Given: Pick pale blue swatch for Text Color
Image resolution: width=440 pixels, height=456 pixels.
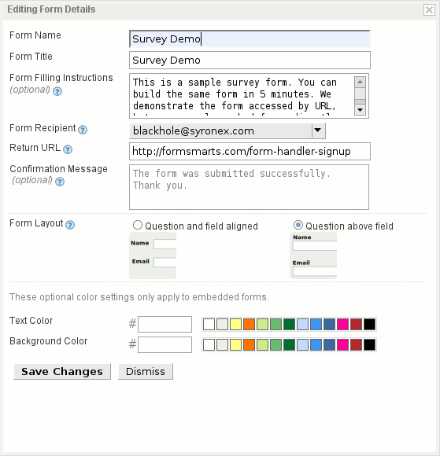Looking at the screenshot, I should 302,324.
